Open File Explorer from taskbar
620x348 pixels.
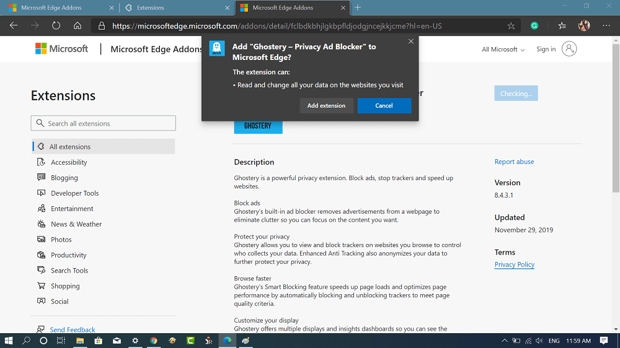80,341
